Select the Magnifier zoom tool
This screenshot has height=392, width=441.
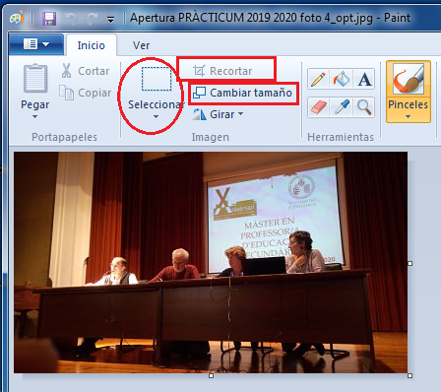tap(364, 107)
